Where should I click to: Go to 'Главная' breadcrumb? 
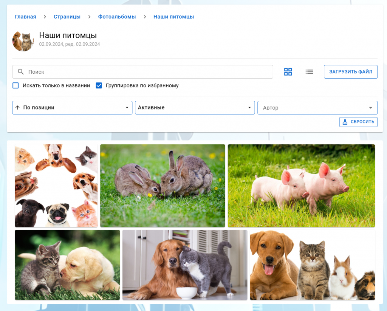pos(25,17)
